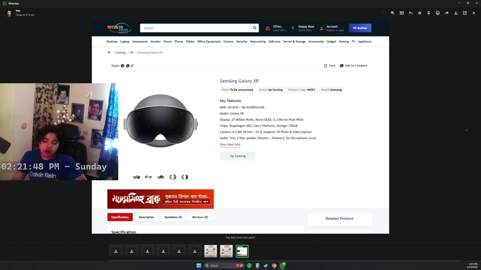
Task: Forward this media with the double-arrow icon
Action: [x=447, y=13]
